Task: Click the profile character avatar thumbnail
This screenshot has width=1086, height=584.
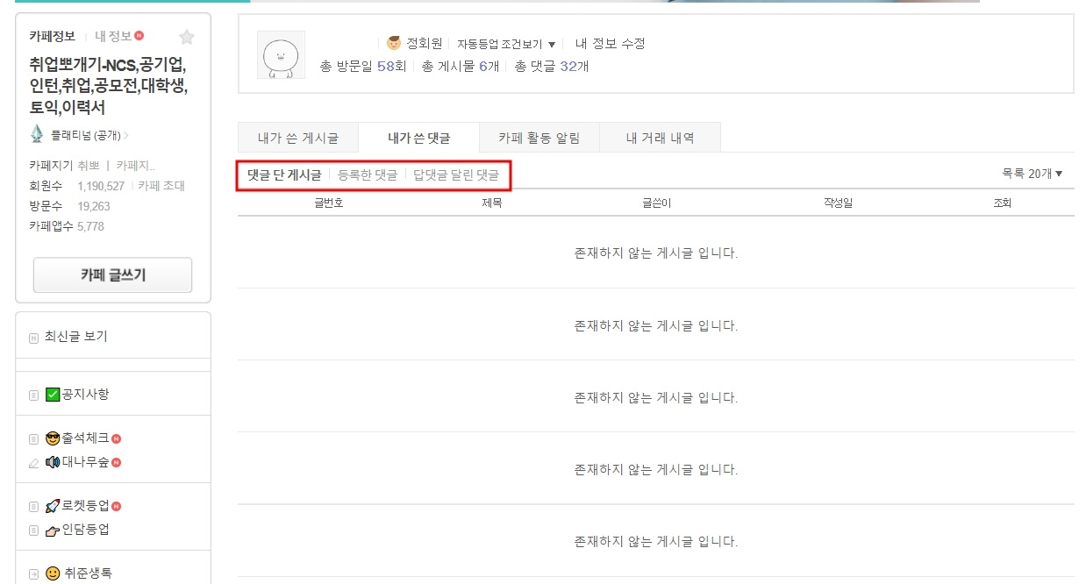Action: [x=281, y=54]
